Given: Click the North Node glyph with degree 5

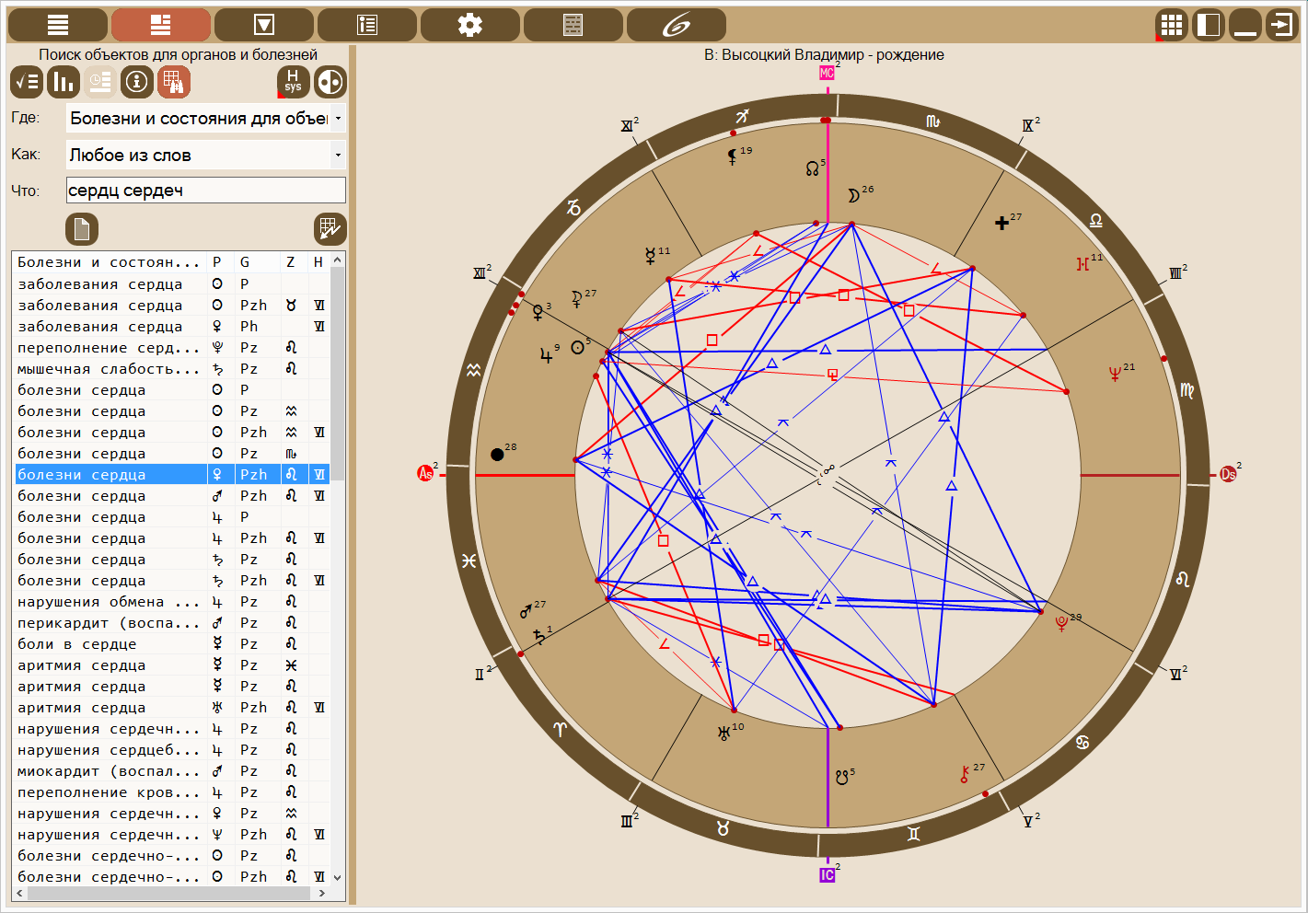Looking at the screenshot, I should (812, 169).
